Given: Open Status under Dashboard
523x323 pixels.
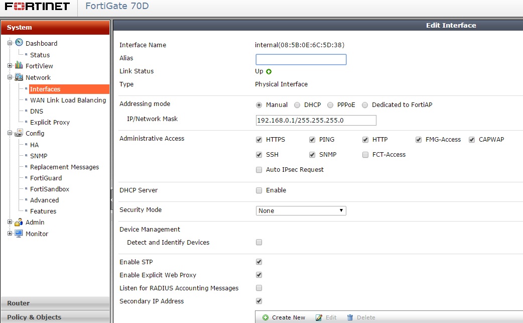Looking at the screenshot, I should 40,55.
